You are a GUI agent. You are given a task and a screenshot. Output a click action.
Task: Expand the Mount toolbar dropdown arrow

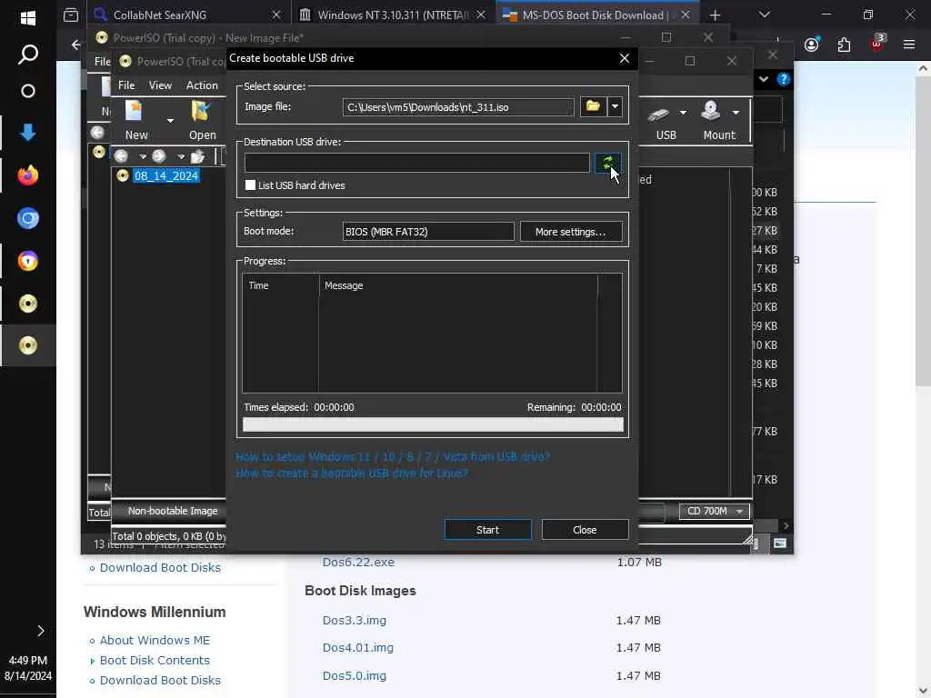736,113
